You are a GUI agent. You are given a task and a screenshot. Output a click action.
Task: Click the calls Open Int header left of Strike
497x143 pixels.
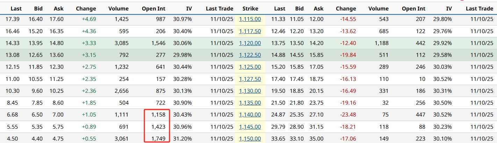153,9
